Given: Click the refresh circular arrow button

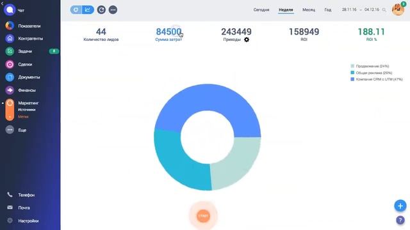Looking at the screenshot, I should pos(101,10).
